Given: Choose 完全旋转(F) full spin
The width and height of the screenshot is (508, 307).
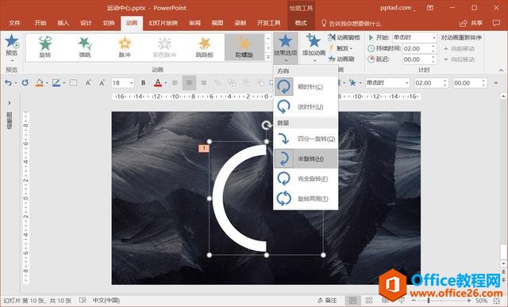Looking at the screenshot, I should pyautogui.click(x=306, y=179).
